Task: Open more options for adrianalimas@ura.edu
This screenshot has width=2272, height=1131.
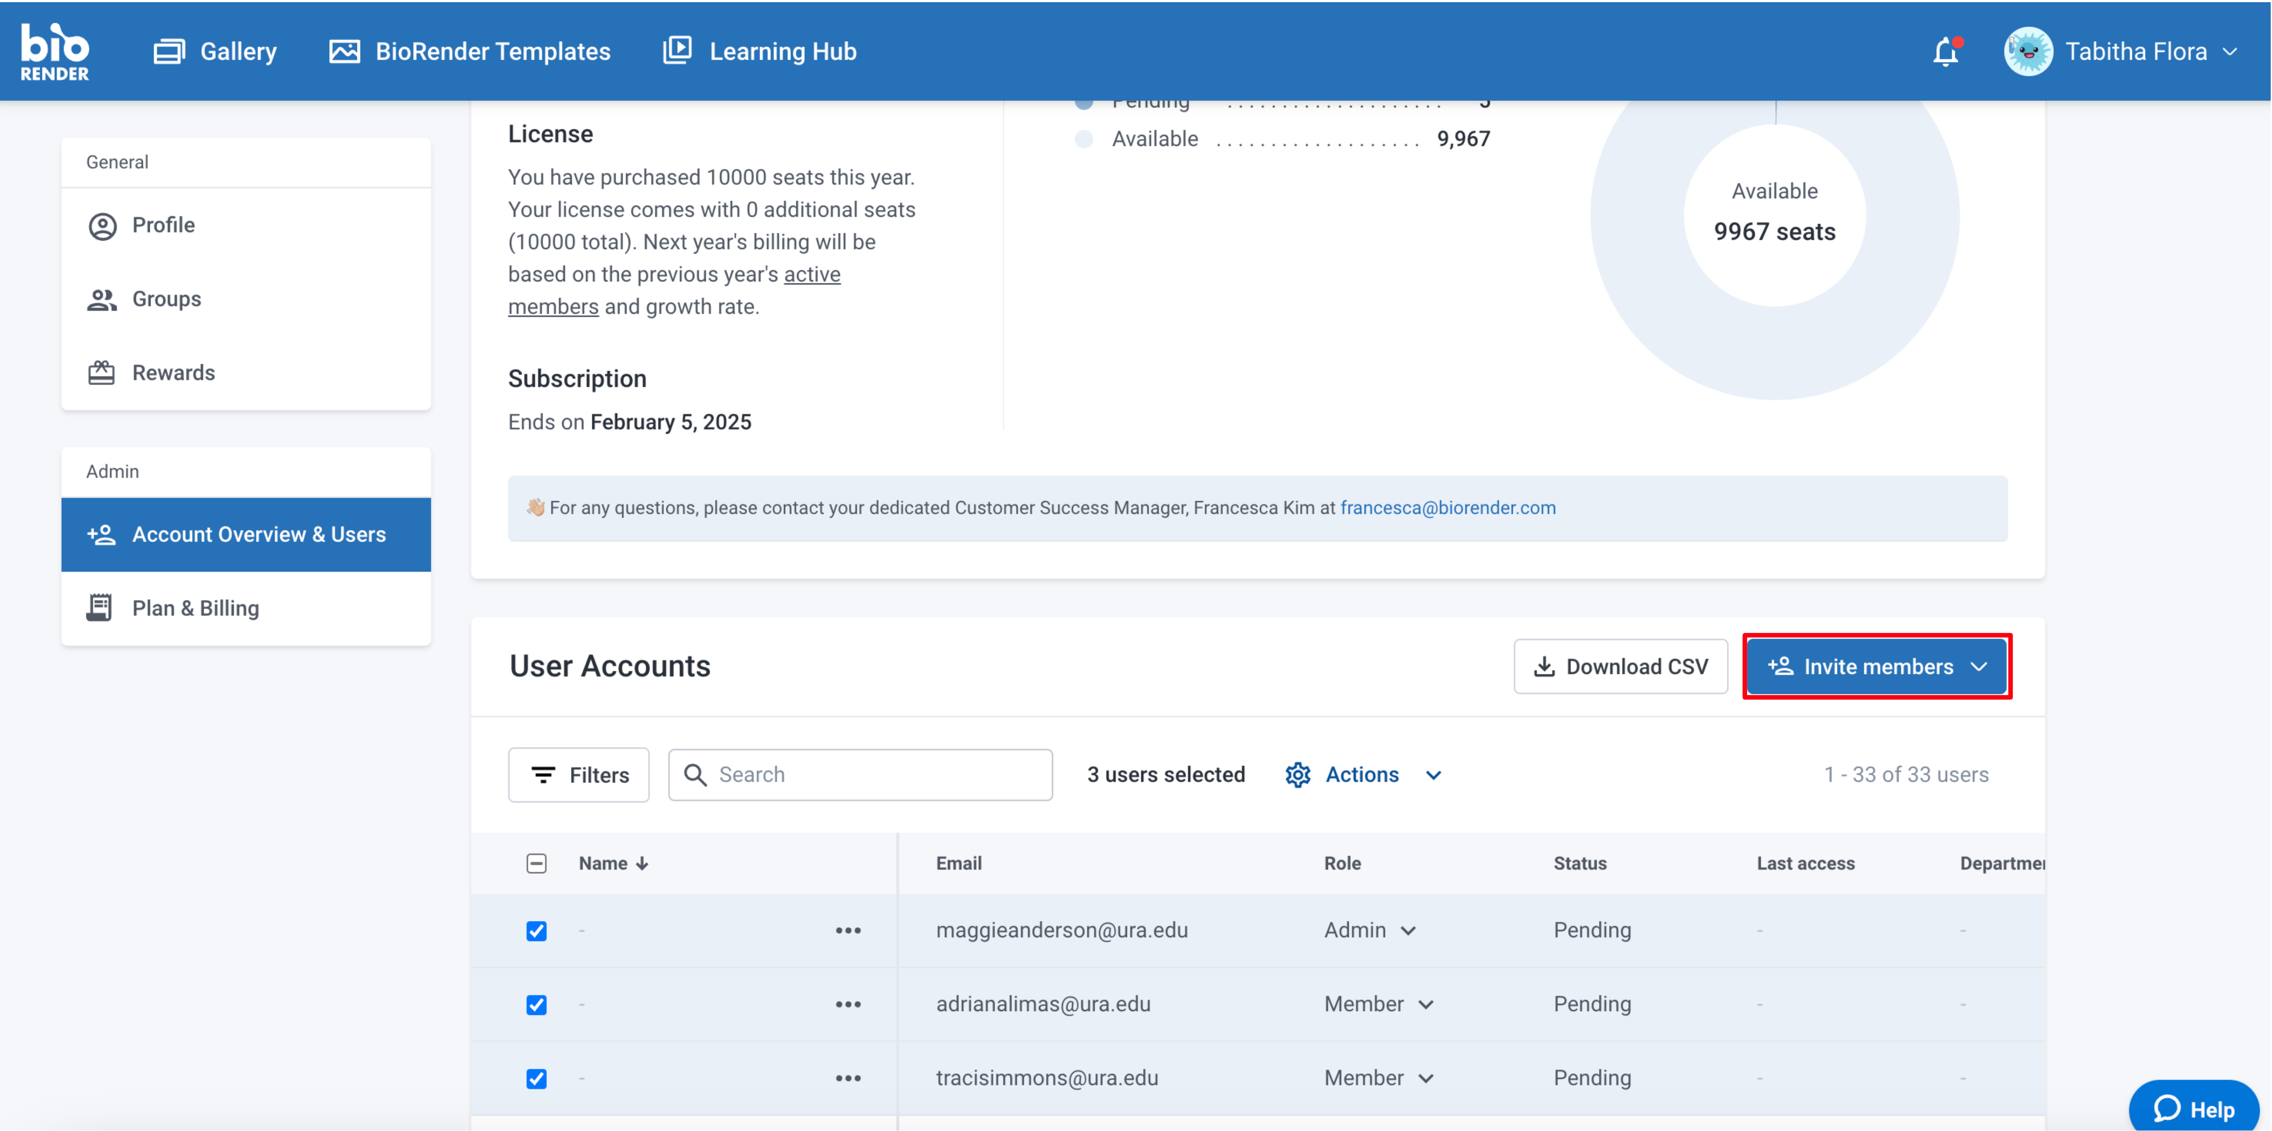Action: (x=848, y=1005)
